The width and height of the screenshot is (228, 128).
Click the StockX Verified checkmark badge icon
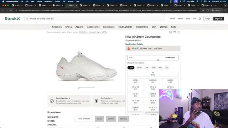click(52, 101)
